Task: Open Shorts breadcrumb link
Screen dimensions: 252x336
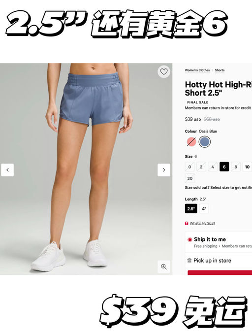Action: (x=220, y=70)
